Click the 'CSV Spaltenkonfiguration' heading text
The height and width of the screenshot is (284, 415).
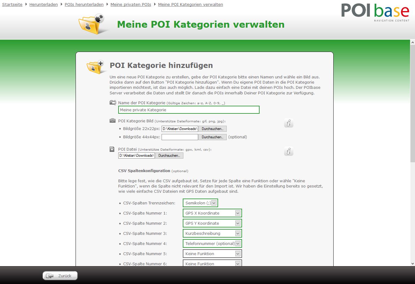(x=144, y=171)
